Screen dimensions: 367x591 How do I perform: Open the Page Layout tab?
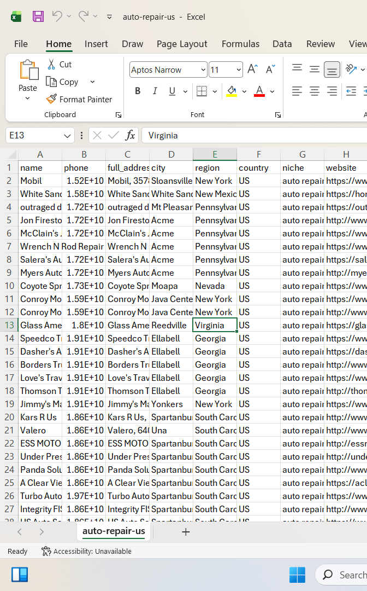click(x=182, y=44)
